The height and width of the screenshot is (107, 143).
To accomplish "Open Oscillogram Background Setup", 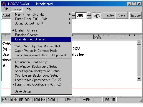I will click(x=41, y=76).
